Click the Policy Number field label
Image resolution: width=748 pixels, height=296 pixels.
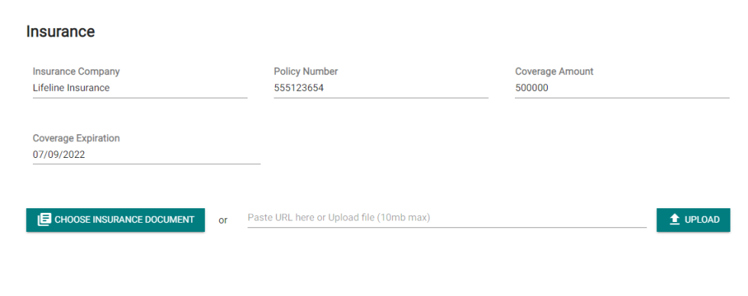coord(306,72)
